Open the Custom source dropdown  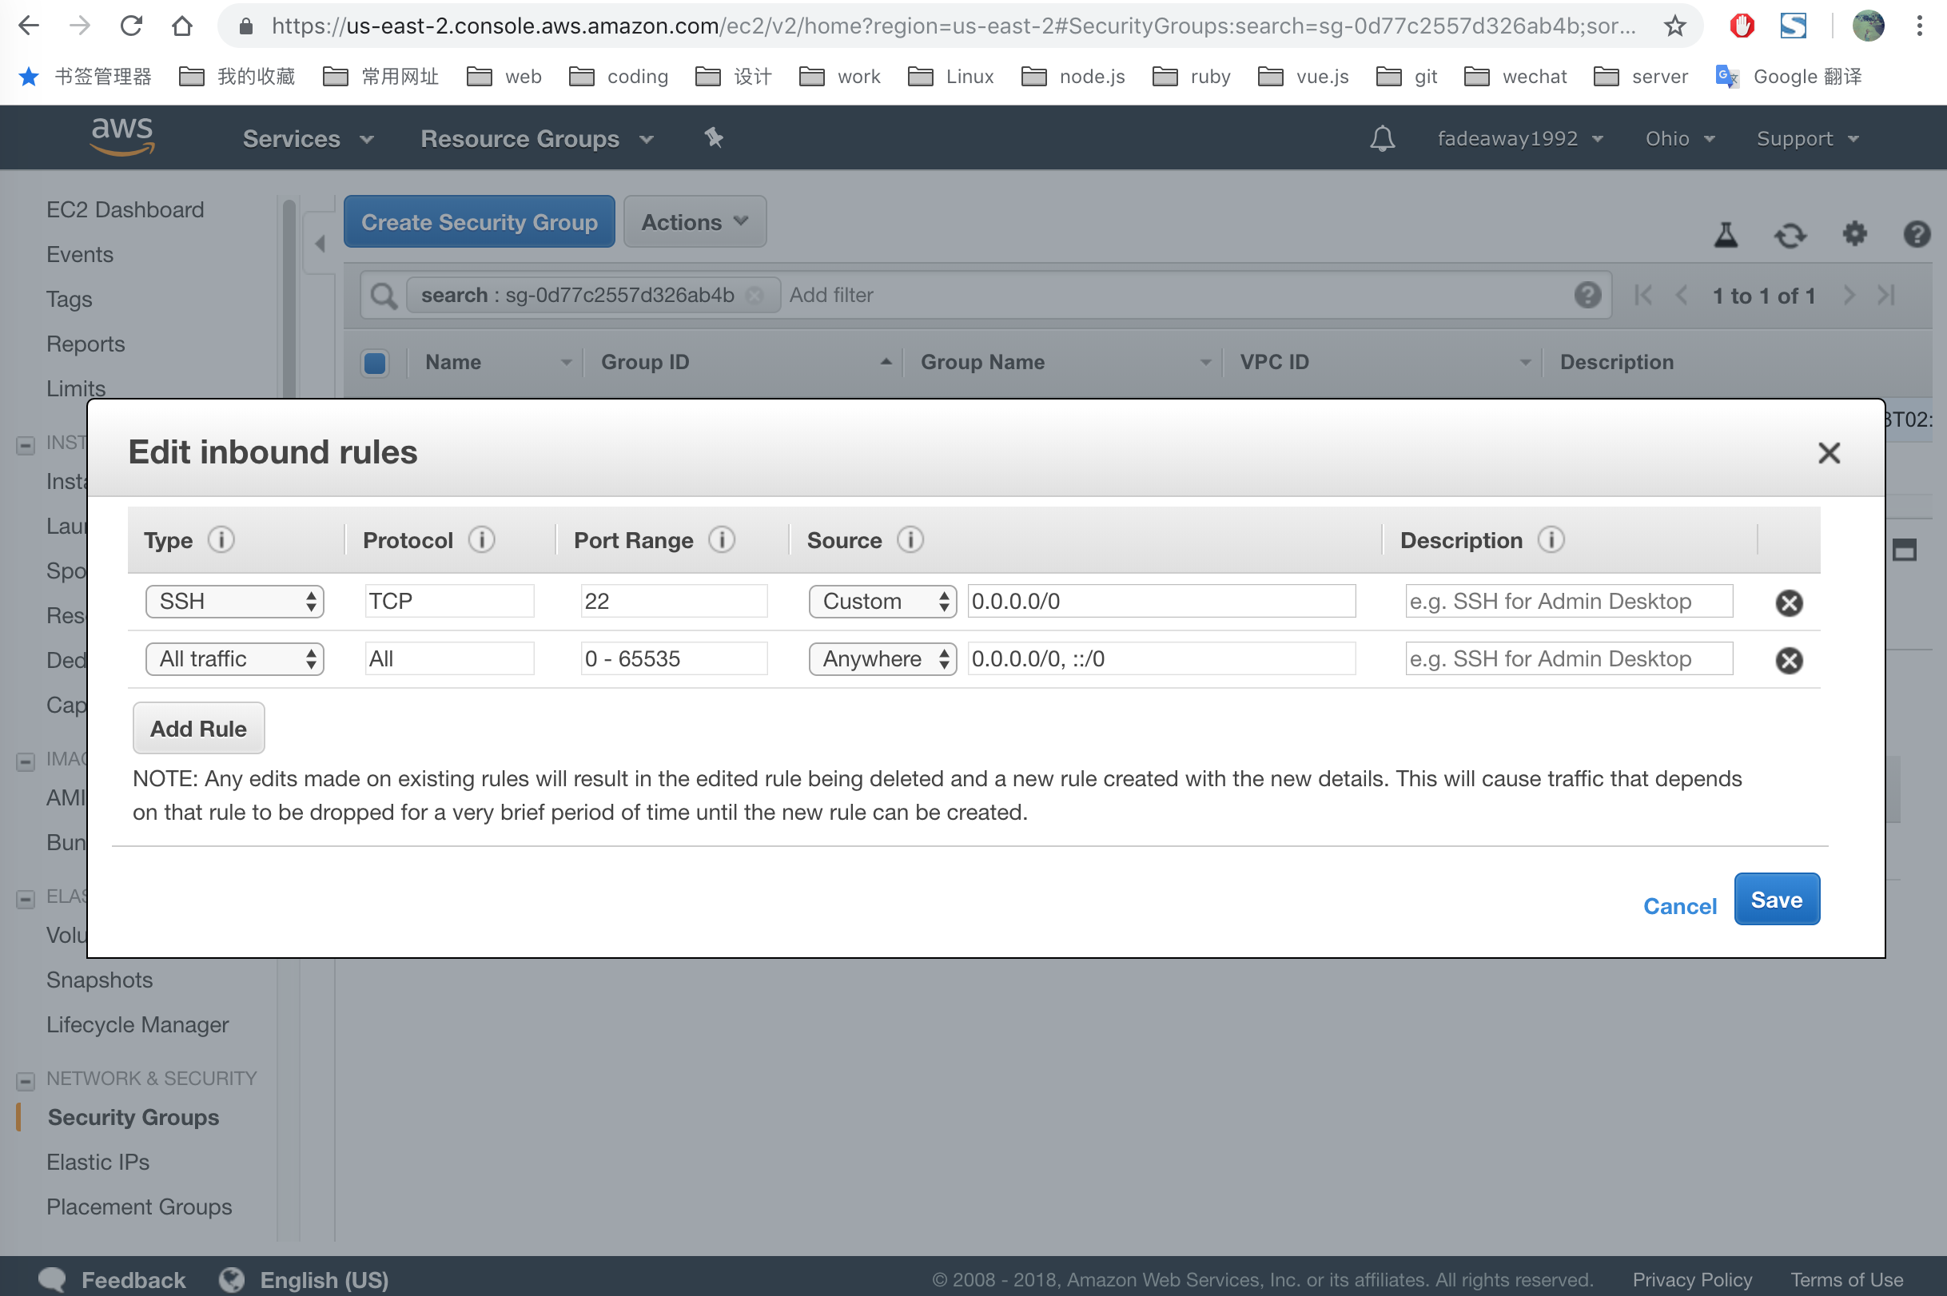882,601
